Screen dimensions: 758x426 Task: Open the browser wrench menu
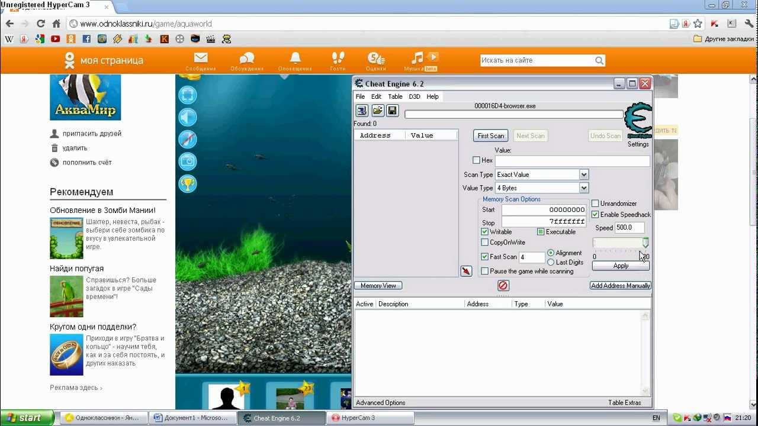tap(748, 24)
